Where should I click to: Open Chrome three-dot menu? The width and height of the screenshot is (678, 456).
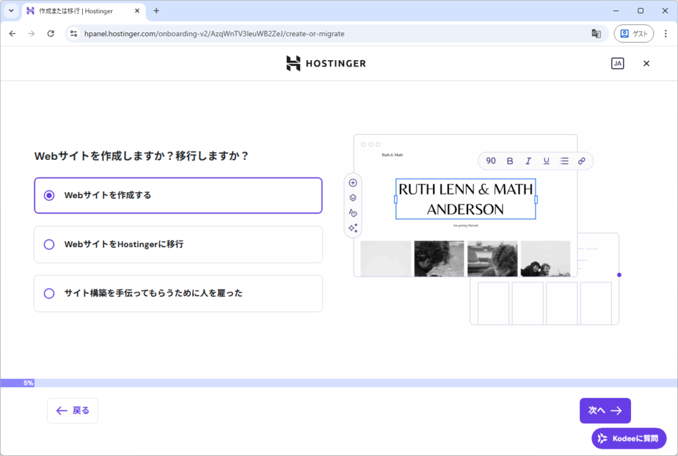[665, 34]
